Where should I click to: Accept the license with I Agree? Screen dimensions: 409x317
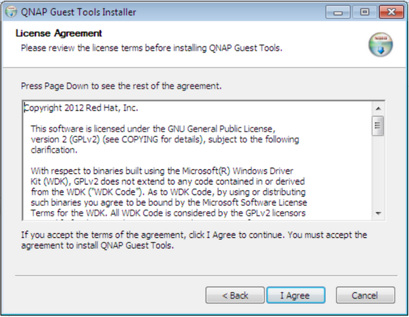296,295
